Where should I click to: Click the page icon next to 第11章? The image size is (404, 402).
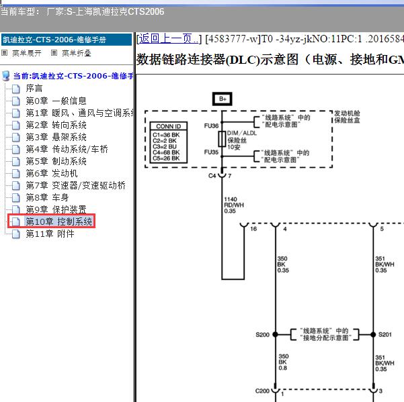[x=16, y=234]
